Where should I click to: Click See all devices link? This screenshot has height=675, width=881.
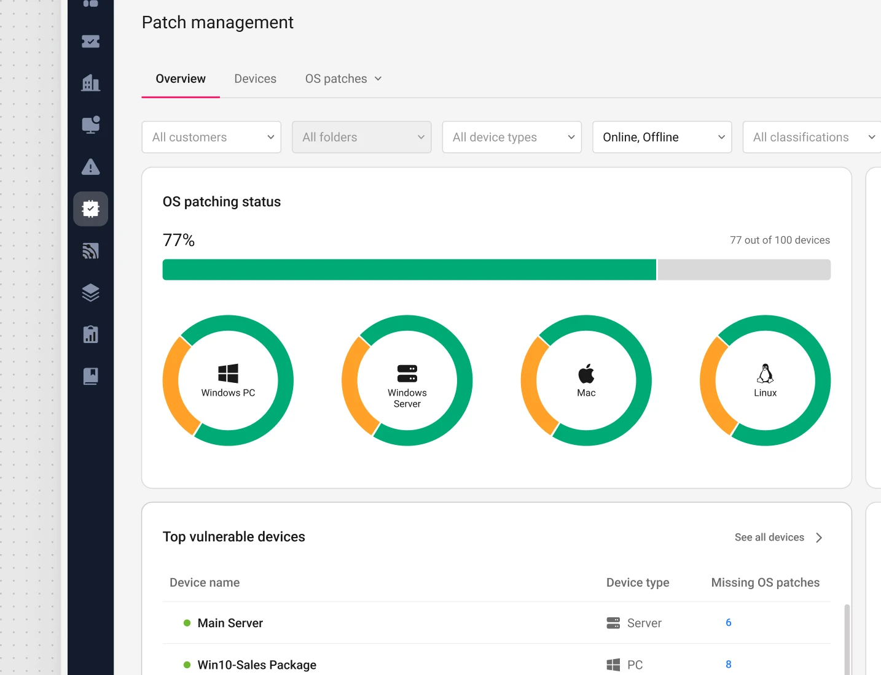[x=769, y=538]
